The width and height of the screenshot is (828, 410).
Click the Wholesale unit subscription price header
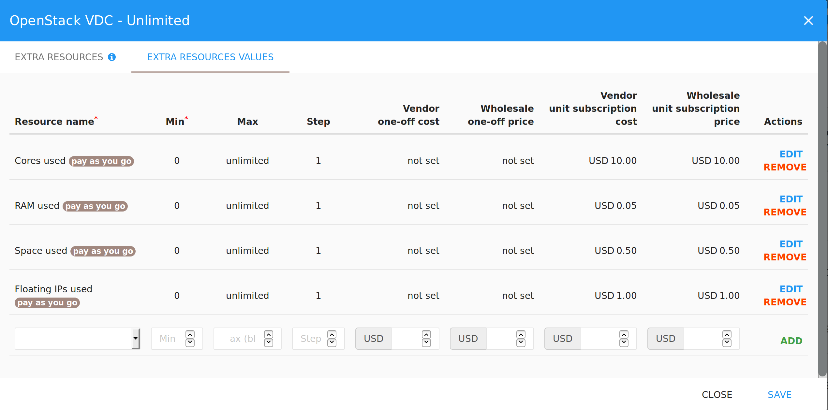(x=696, y=109)
